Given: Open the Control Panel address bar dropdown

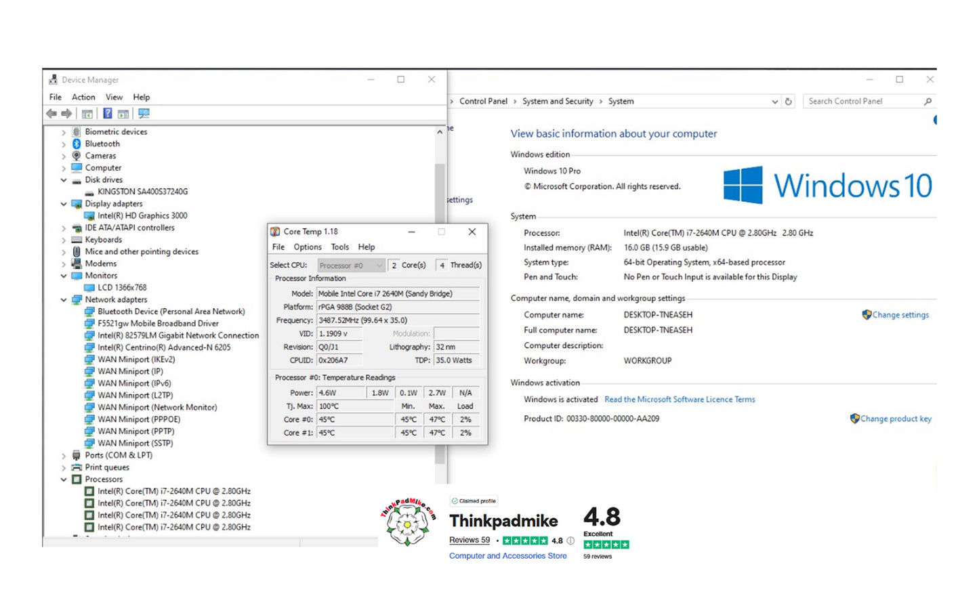Looking at the screenshot, I should [x=774, y=102].
